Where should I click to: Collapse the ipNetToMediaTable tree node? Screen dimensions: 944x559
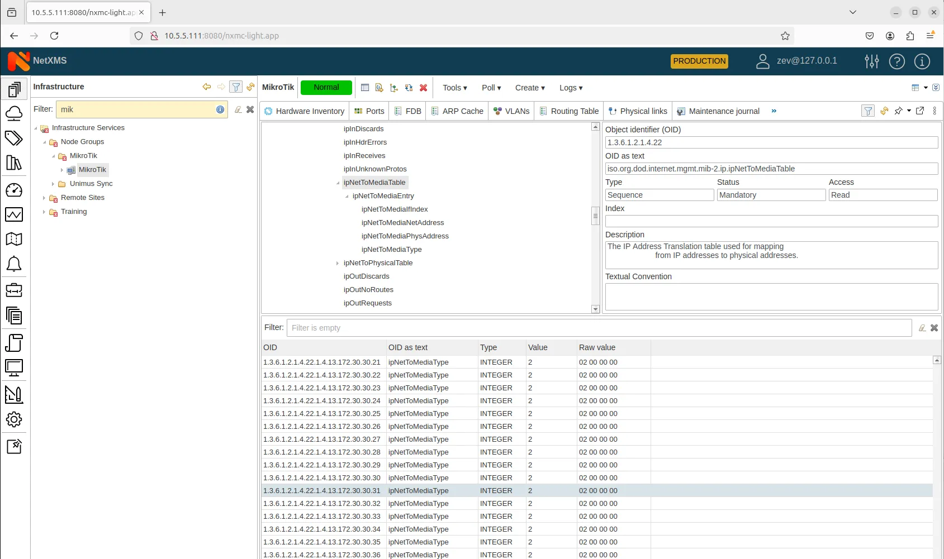click(338, 183)
